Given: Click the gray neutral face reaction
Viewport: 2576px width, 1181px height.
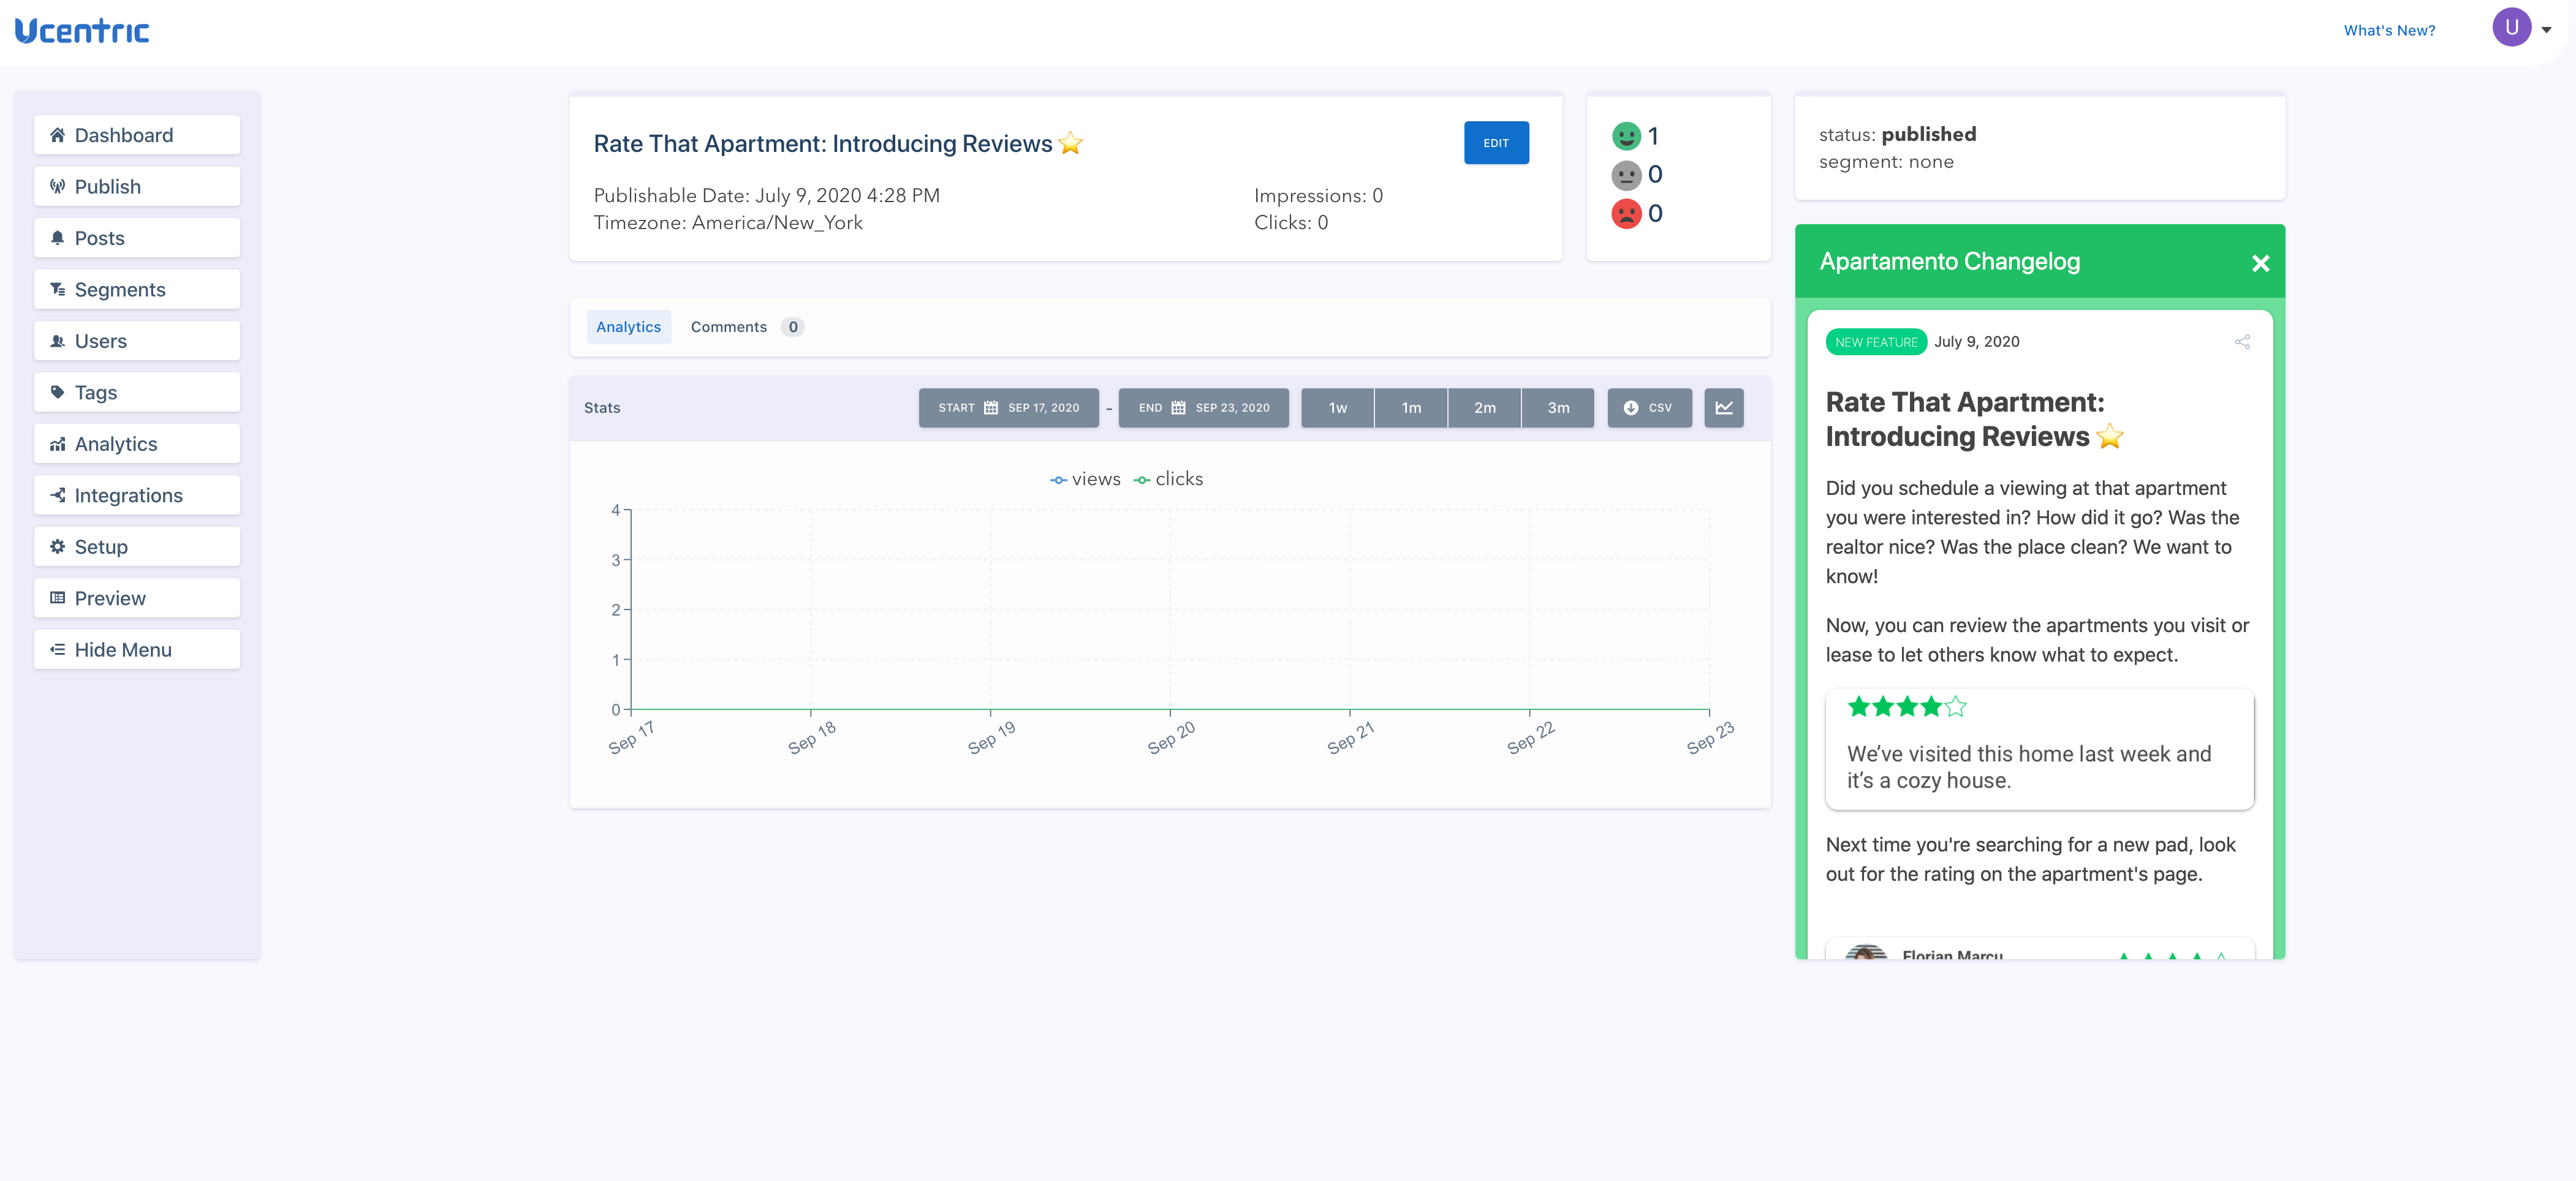Looking at the screenshot, I should click(1626, 175).
